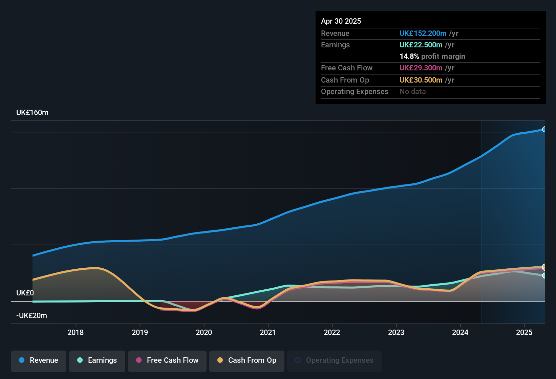Click the orange Cash From Op legend dot

tap(220, 360)
